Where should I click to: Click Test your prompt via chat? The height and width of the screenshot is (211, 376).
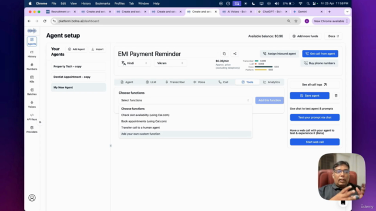pyautogui.click(x=315, y=117)
